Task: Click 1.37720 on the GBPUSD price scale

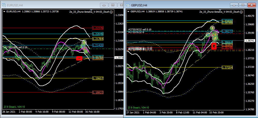Action: (250, 58)
